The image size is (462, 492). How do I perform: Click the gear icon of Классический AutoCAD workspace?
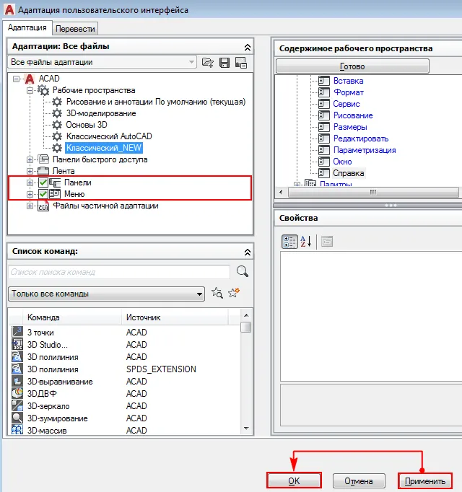(57, 136)
